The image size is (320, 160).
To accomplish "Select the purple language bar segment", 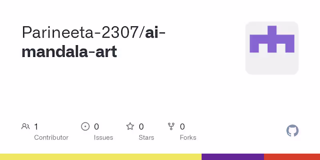I will pyautogui.click(x=232, y=157).
